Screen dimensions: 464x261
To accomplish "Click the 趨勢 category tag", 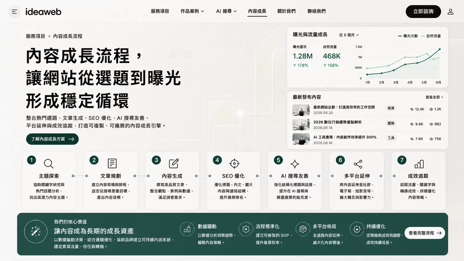I will click(x=391, y=123).
